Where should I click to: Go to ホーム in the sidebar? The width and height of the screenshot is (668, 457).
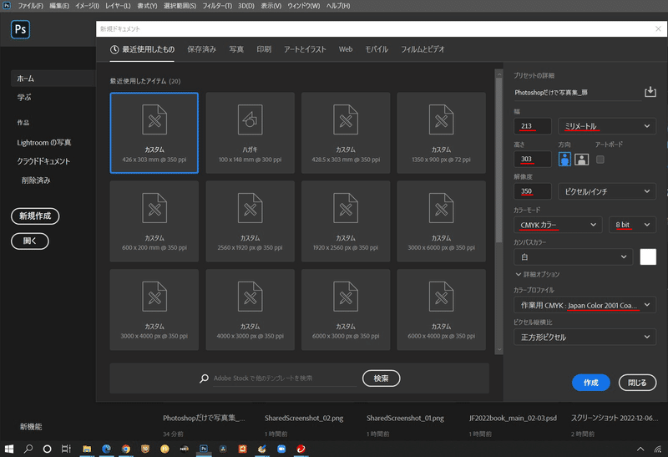[53, 79]
